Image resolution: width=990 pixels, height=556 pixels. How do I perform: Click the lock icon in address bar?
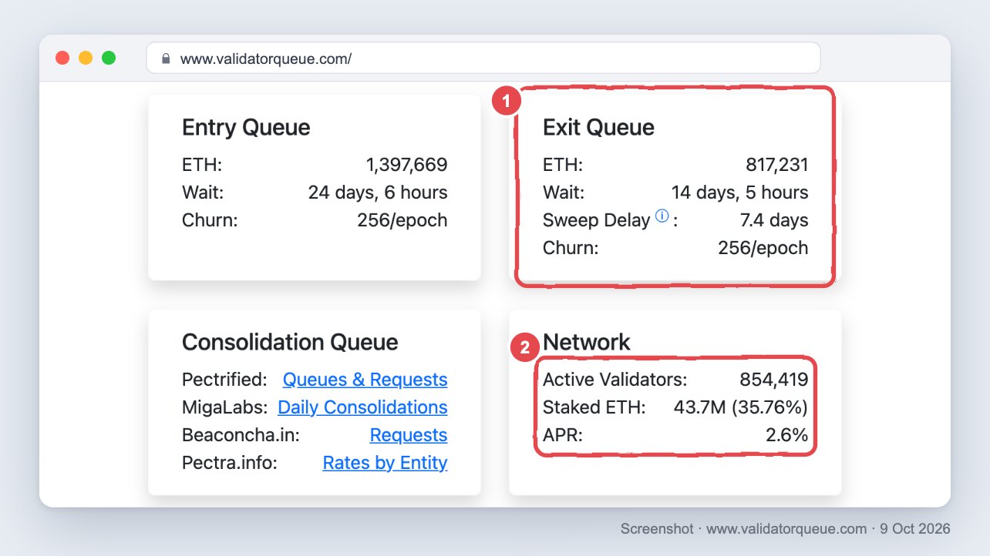pos(166,59)
